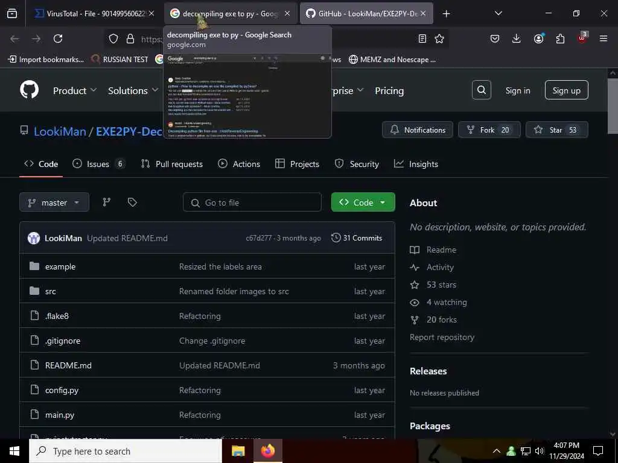Screen dimensions: 618x463
Task: Open the Projects tab
Action: [x=297, y=164]
